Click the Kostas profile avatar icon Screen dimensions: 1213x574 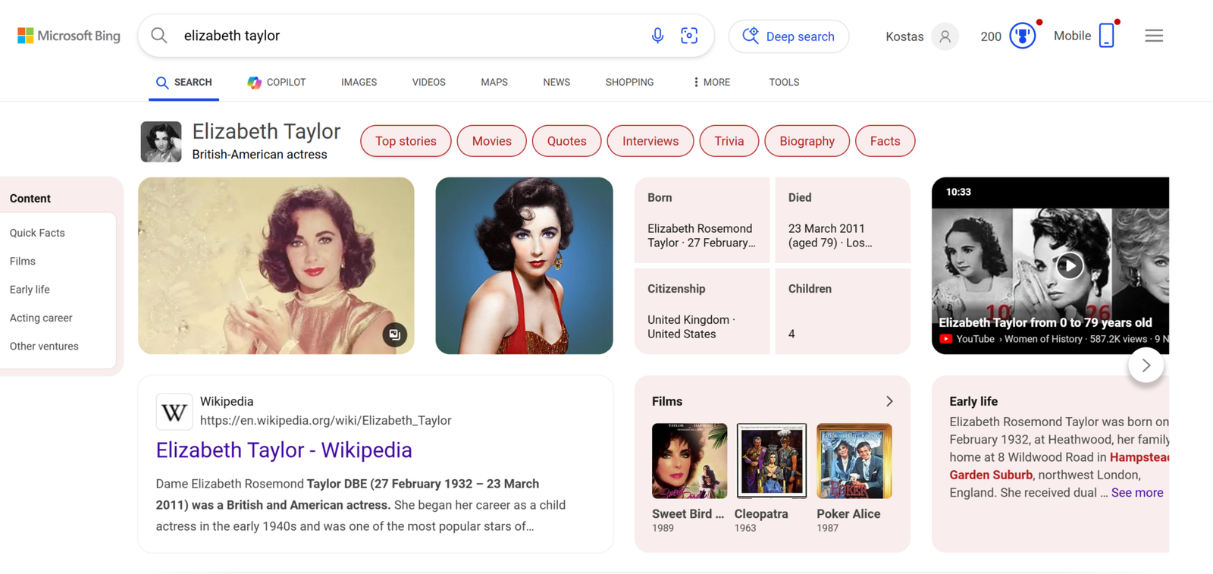pos(945,36)
